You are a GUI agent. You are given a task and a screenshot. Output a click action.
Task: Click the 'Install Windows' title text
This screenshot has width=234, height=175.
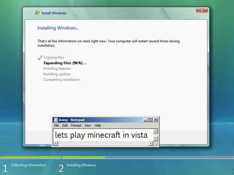(54, 13)
